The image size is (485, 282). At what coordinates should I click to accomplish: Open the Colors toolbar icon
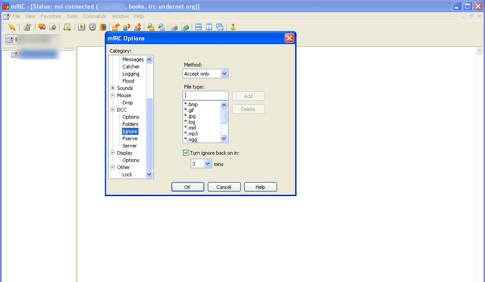point(103,27)
